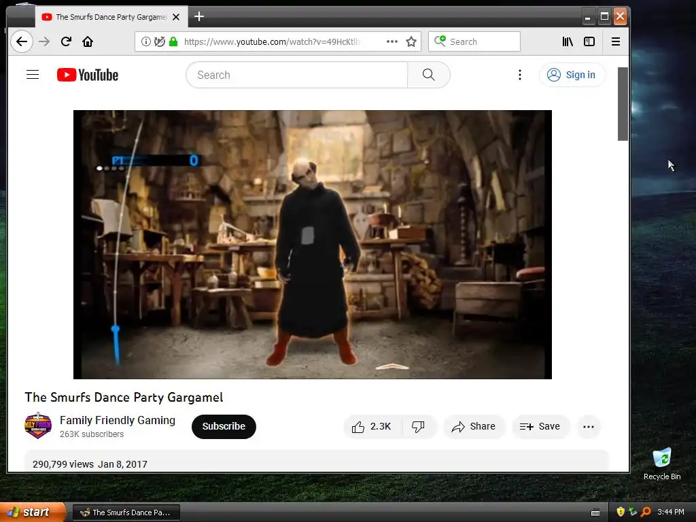Open page actions three-dot menu in address bar

pos(392,41)
